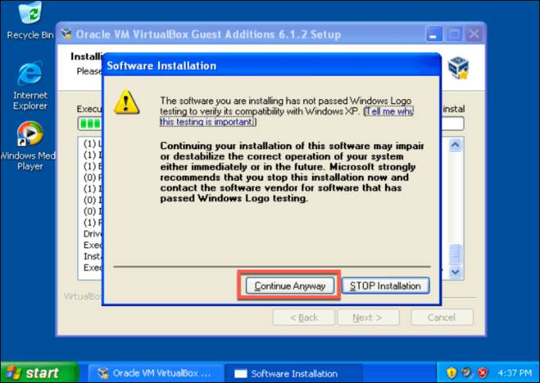Click the 4:37 PM system clock
Viewport: 540px width, 383px height.
click(x=515, y=373)
